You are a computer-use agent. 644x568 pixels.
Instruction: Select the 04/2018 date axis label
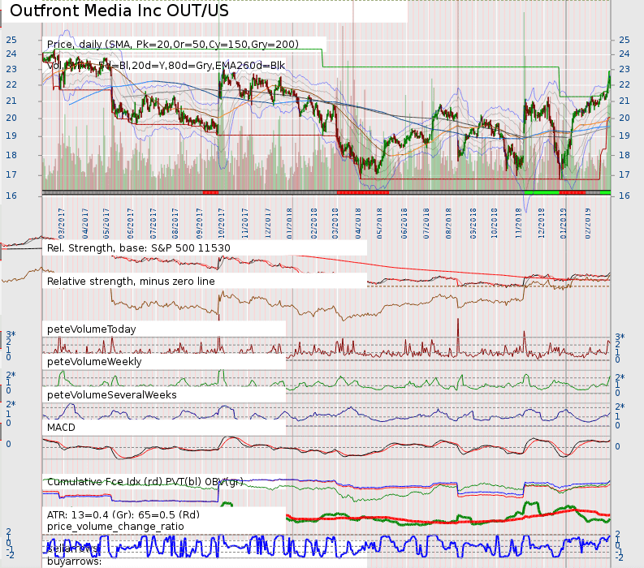pyautogui.click(x=357, y=224)
